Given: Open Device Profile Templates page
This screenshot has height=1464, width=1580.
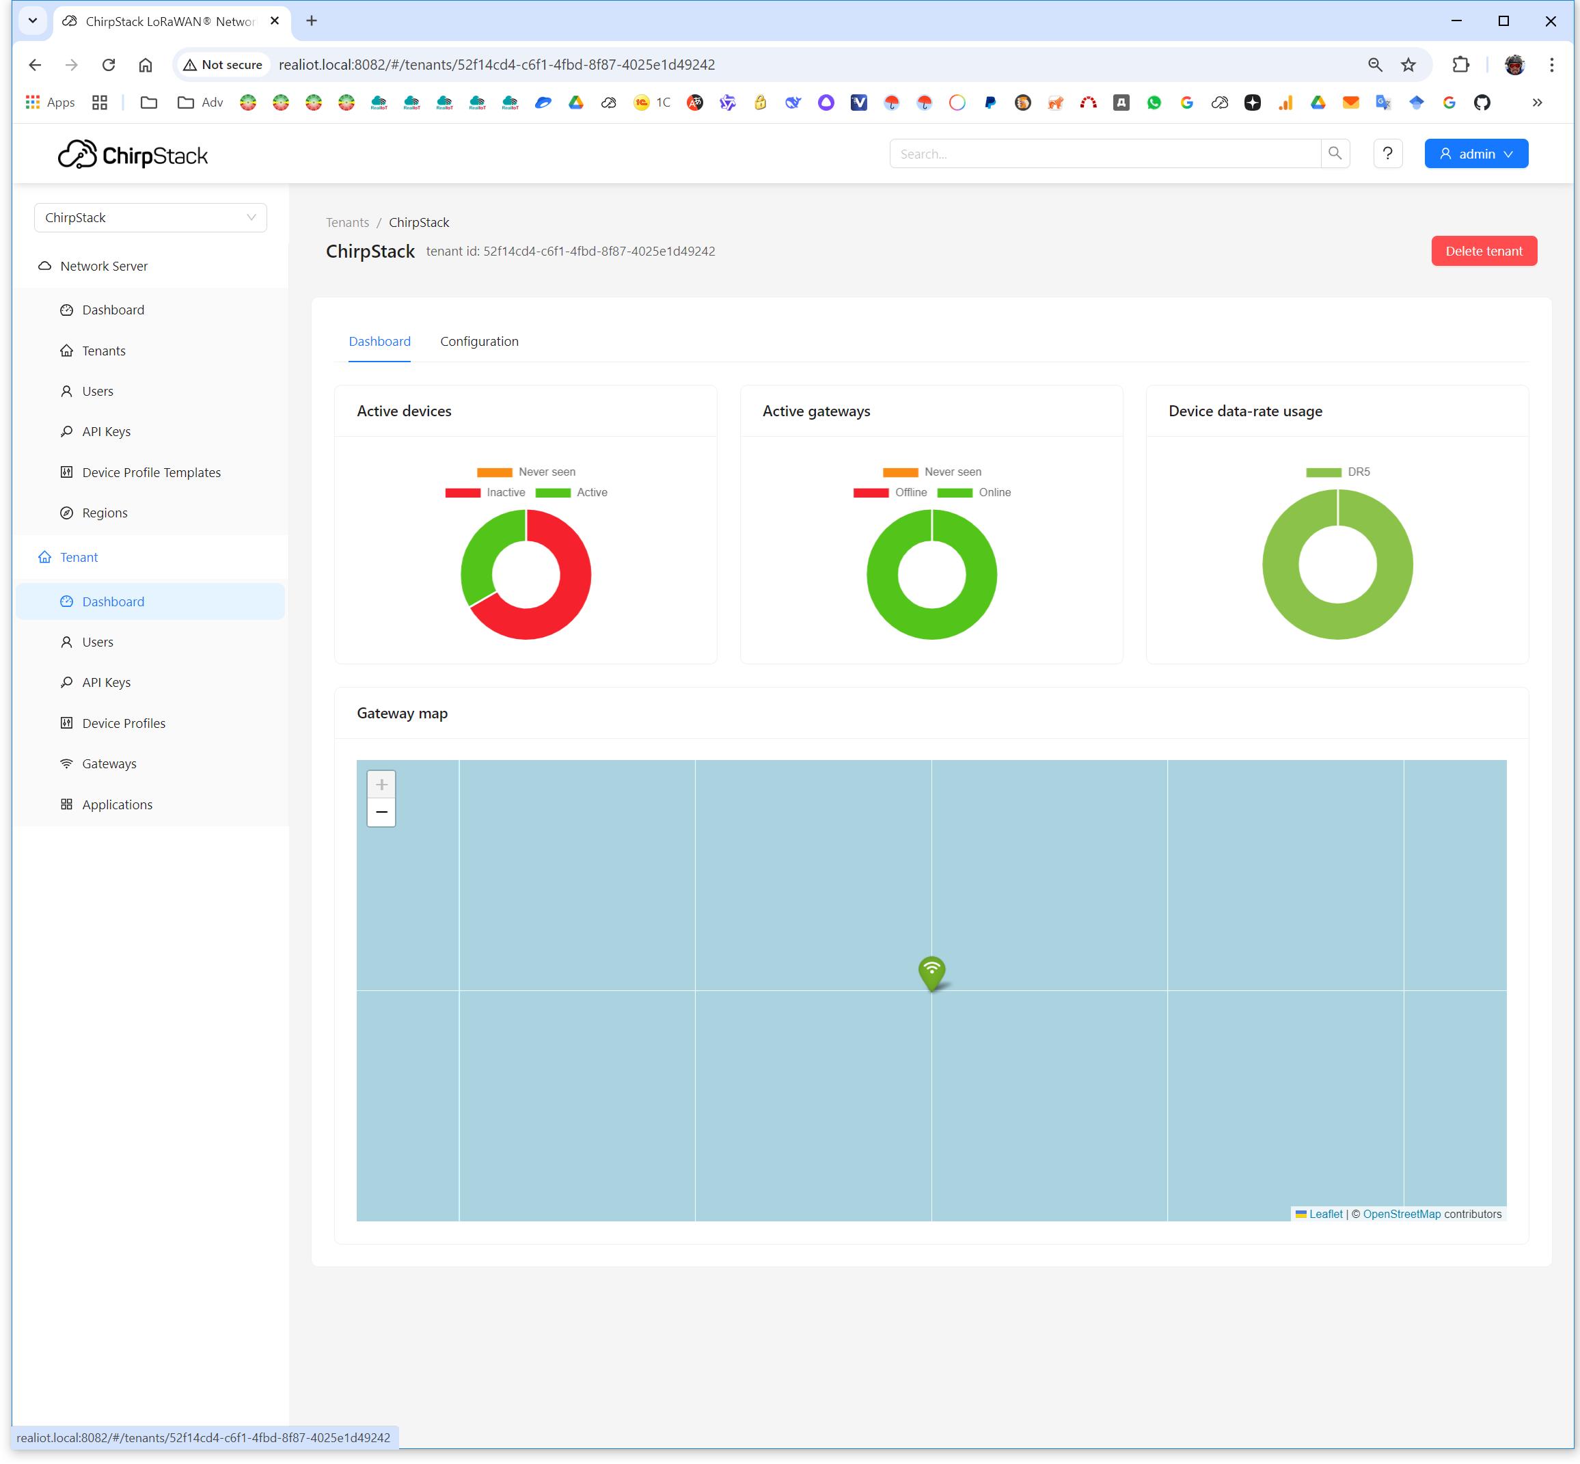Looking at the screenshot, I should pos(151,472).
